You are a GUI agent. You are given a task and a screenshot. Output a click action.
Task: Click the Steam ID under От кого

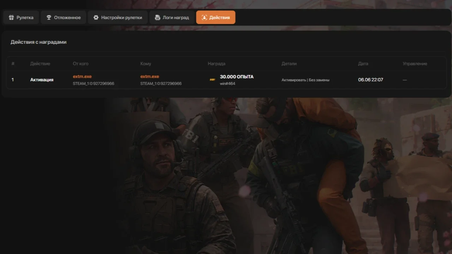pyautogui.click(x=94, y=84)
